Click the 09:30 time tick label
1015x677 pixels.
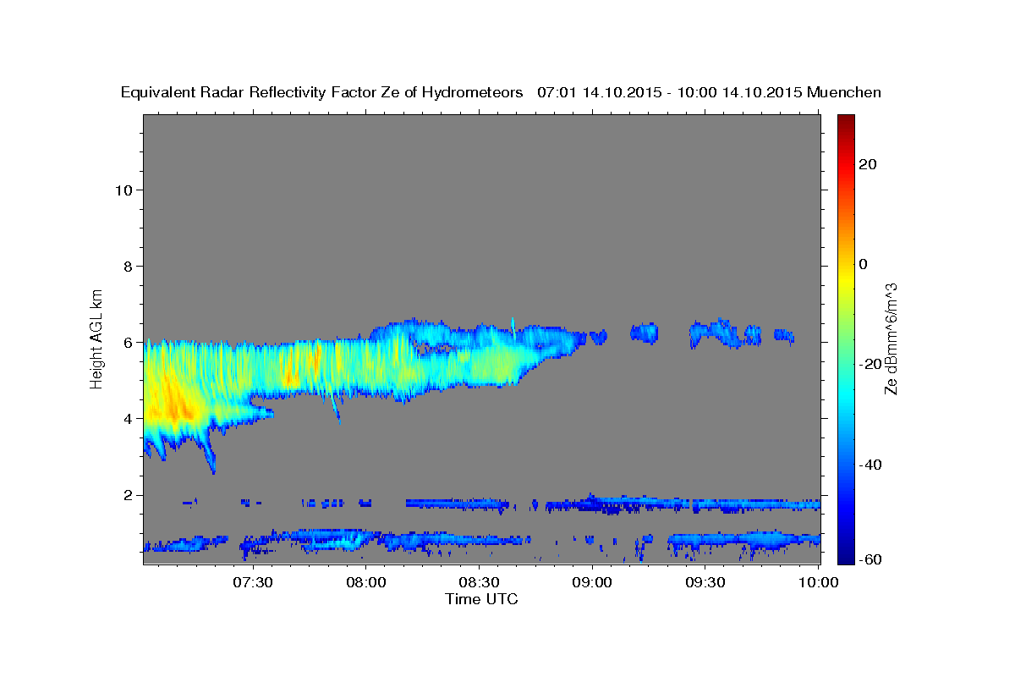705,582
